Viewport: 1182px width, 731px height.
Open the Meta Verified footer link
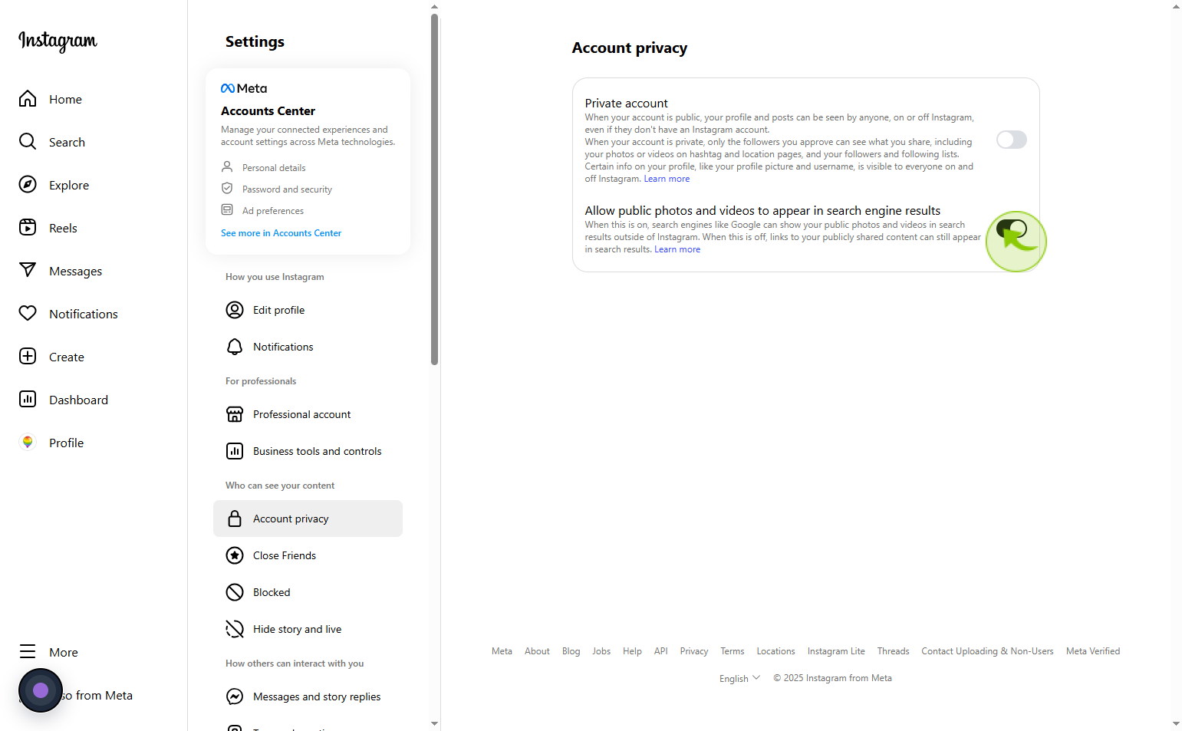coord(1093,651)
